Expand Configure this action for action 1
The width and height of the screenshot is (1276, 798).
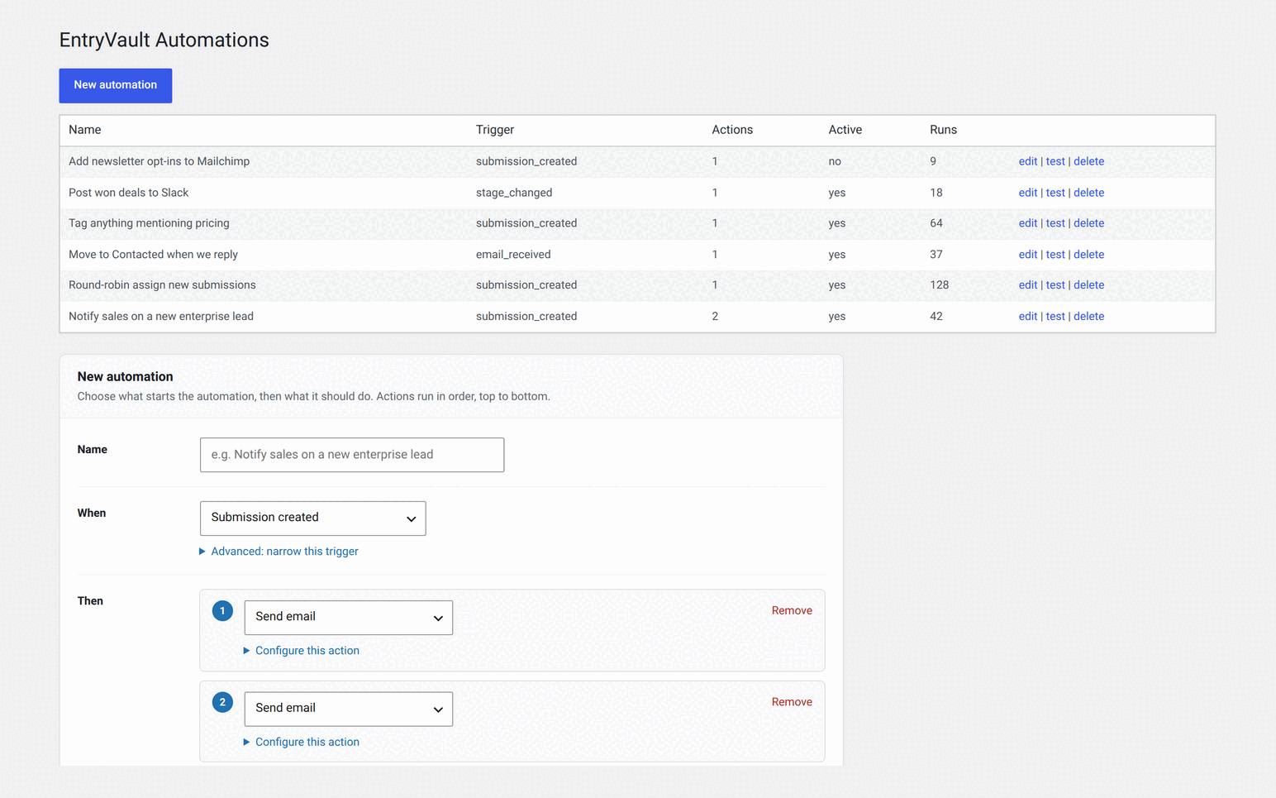click(x=302, y=651)
